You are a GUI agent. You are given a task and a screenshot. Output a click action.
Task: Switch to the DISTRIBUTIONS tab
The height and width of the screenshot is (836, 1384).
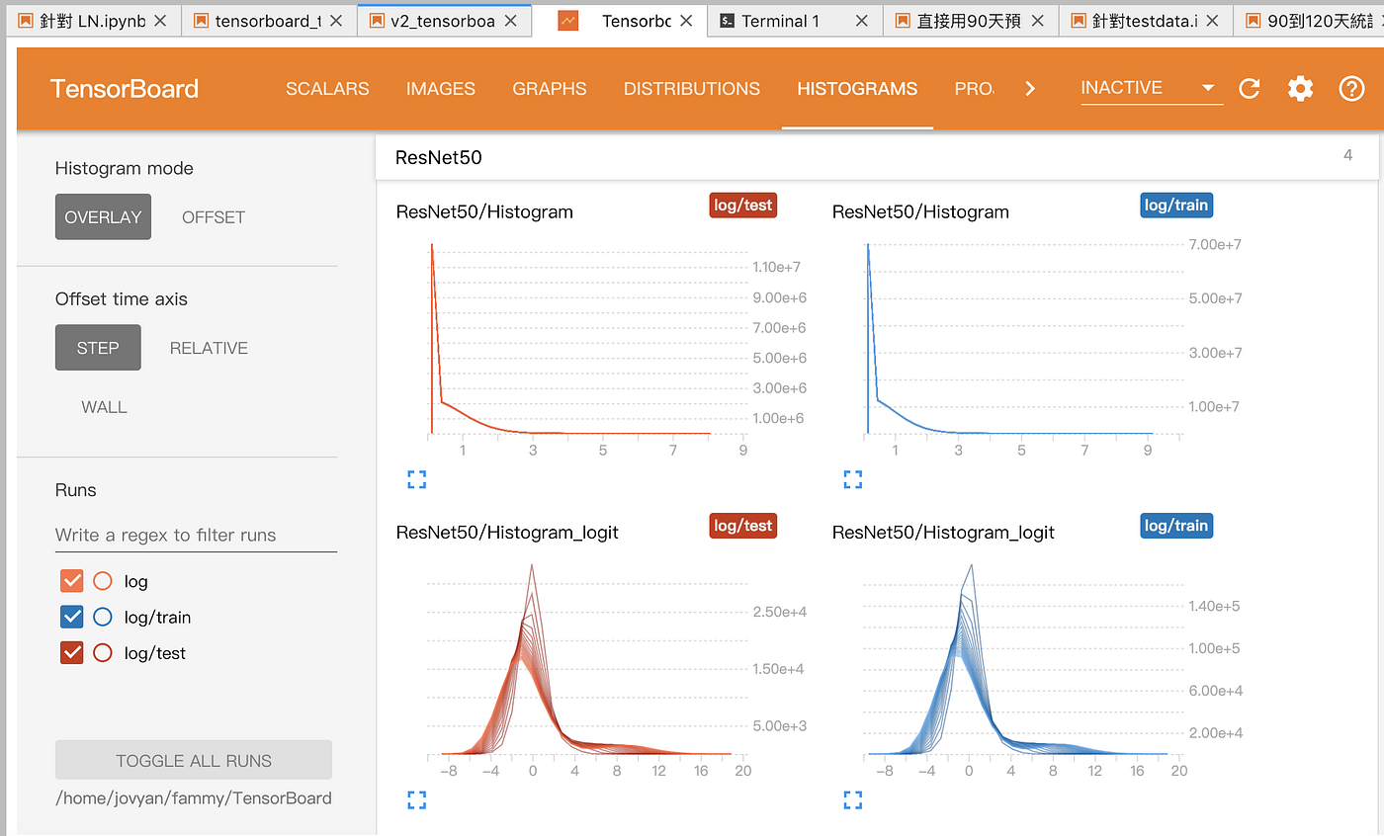click(x=691, y=88)
